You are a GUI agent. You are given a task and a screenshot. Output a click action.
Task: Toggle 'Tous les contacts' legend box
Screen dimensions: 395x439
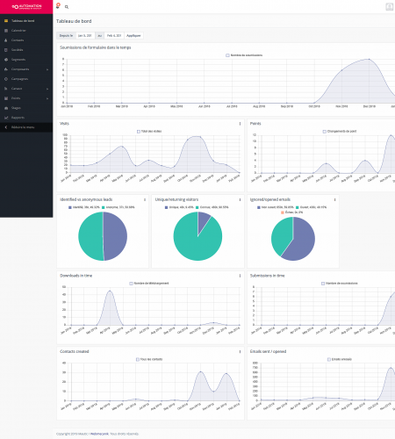[x=138, y=359]
